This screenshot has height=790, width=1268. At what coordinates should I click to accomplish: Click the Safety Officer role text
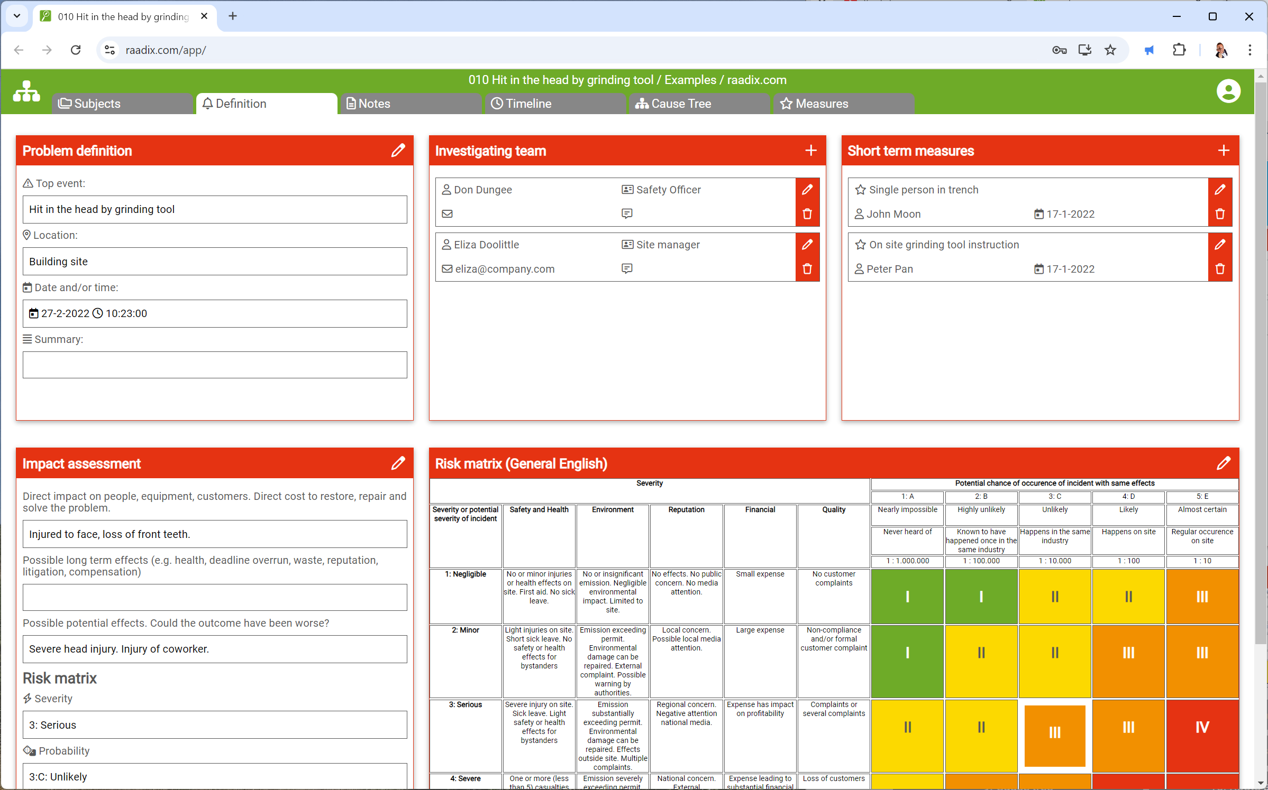tap(669, 190)
